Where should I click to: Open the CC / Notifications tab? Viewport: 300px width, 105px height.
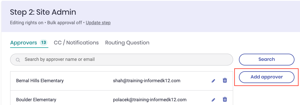point(76,42)
